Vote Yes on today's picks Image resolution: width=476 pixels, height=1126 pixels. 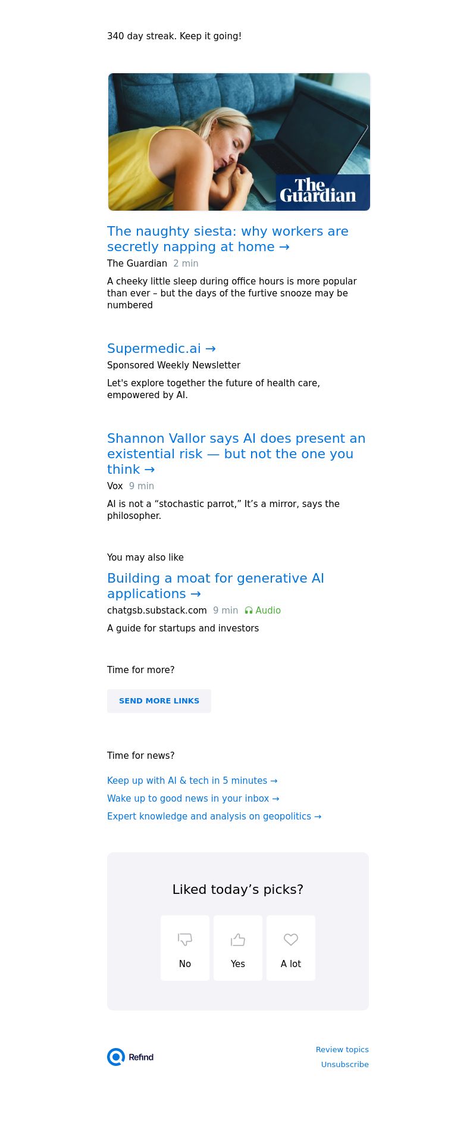(x=238, y=948)
